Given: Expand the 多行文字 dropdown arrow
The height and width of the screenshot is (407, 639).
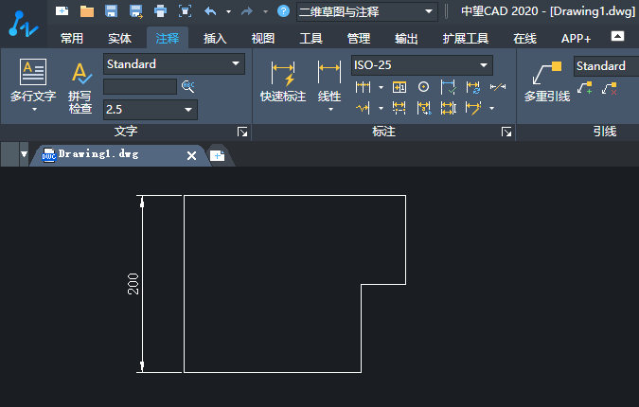Looking at the screenshot, I should click(34, 109).
